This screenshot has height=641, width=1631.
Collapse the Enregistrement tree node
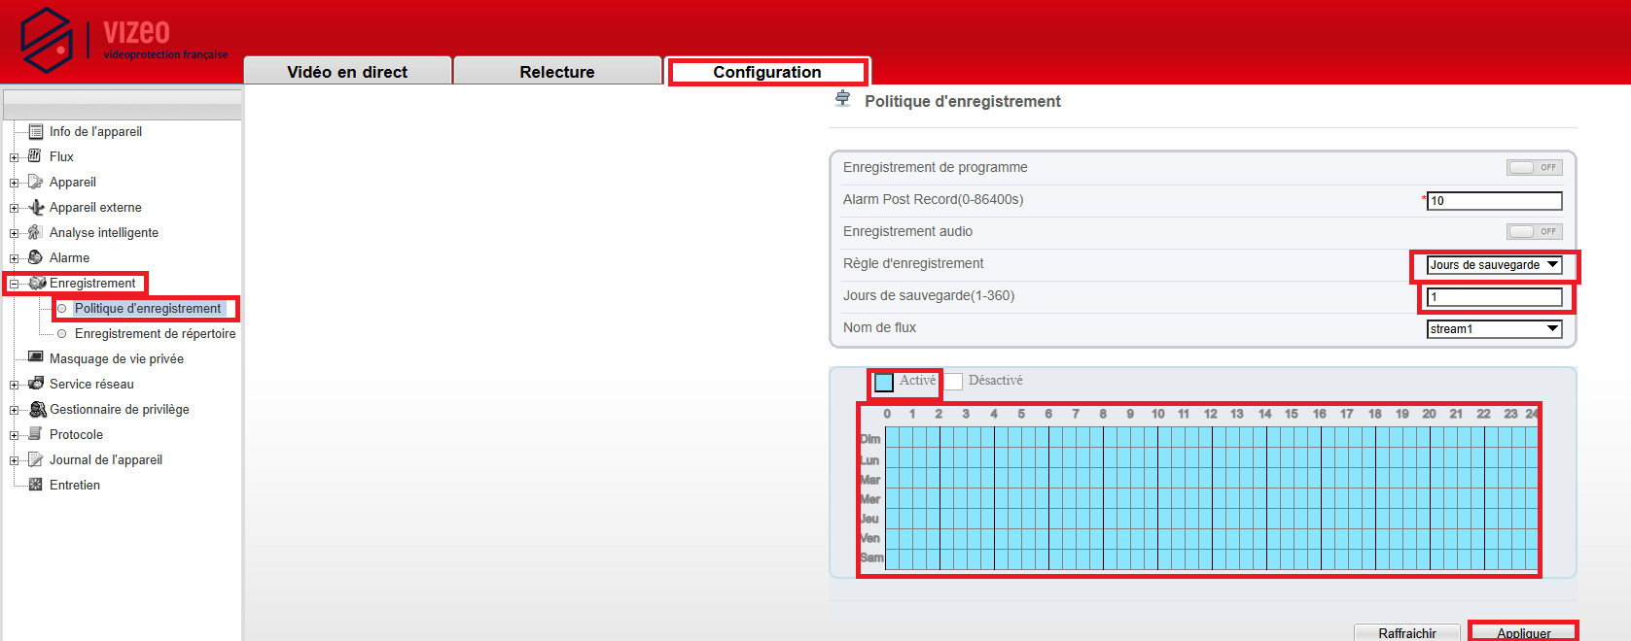pyautogui.click(x=15, y=284)
